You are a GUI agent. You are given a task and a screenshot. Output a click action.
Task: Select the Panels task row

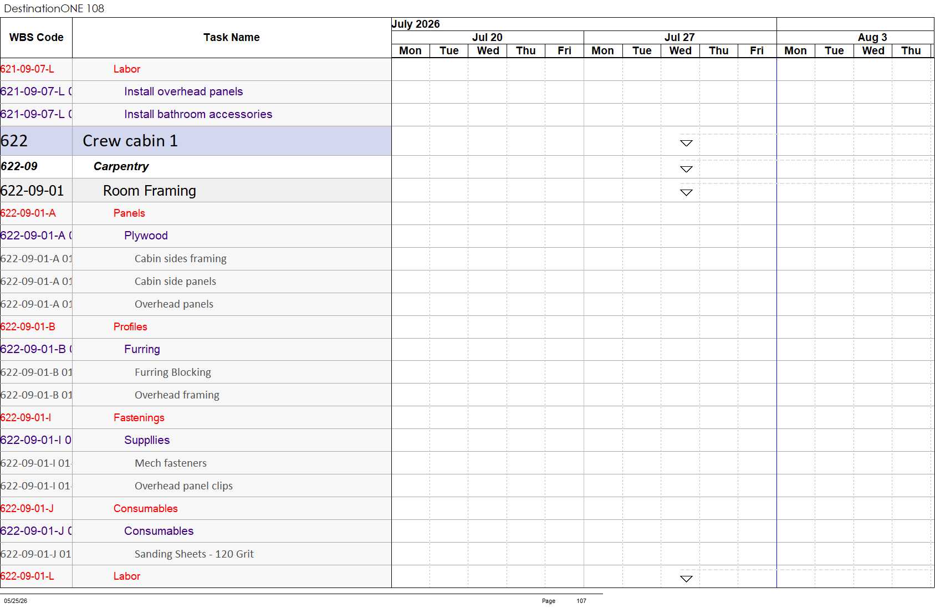tap(196, 213)
